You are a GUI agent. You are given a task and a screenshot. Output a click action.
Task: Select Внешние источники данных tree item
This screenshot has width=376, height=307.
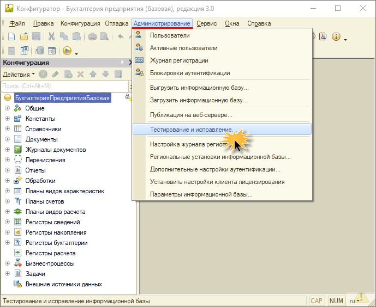(x=63, y=284)
